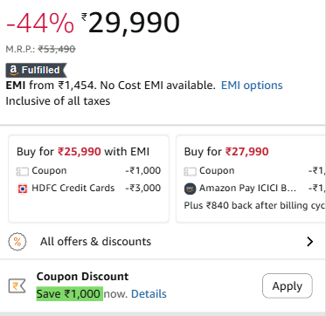Screen dimensions: 326x316
Task: Click the -44% discount label
Action: (x=40, y=24)
